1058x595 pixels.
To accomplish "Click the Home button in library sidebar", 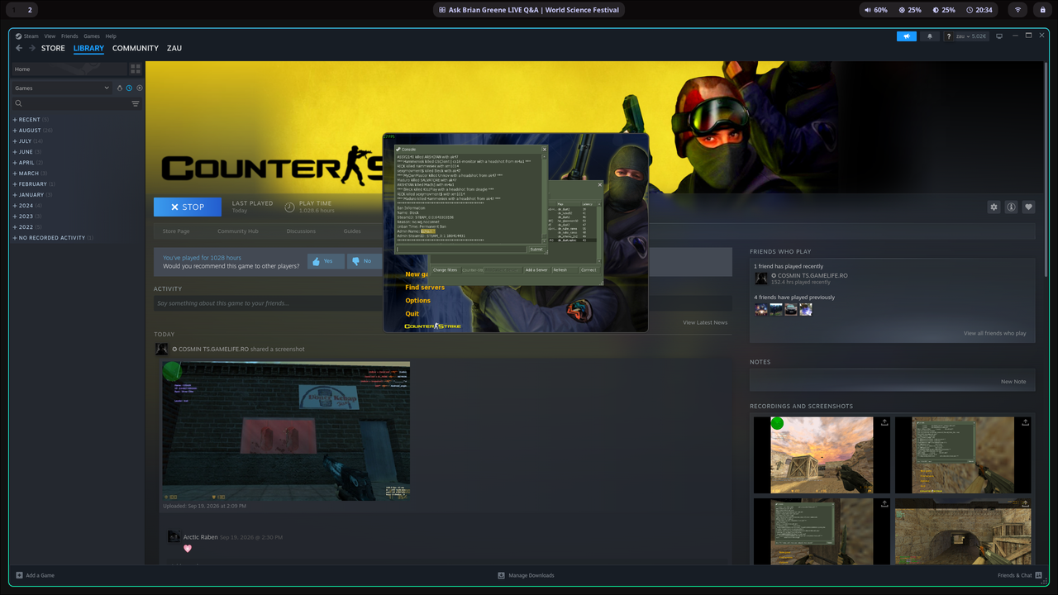I will tap(69, 69).
